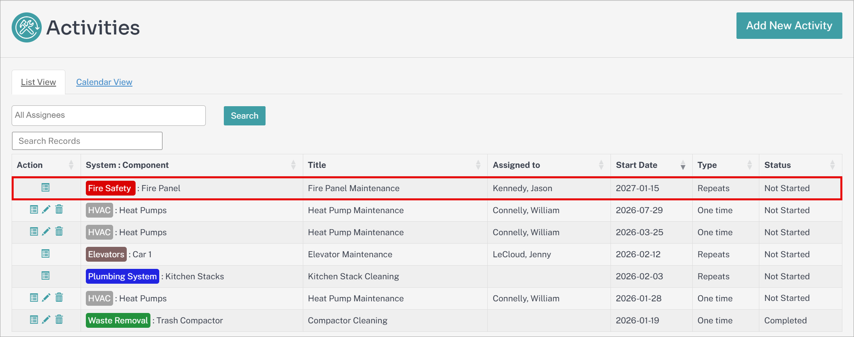The width and height of the screenshot is (854, 337).
Task: Switch to the List View tab
Action: coord(39,82)
